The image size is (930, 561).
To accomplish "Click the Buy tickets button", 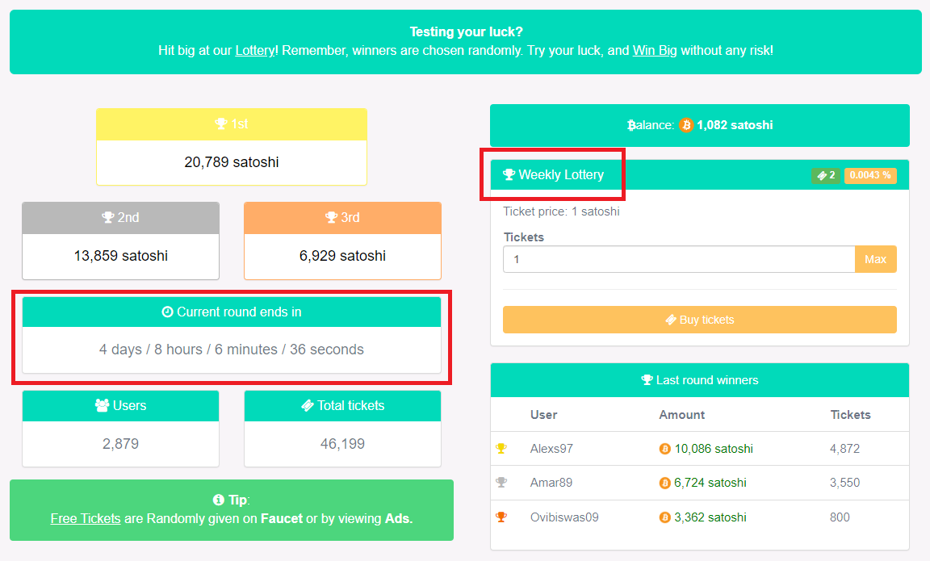I will click(700, 320).
